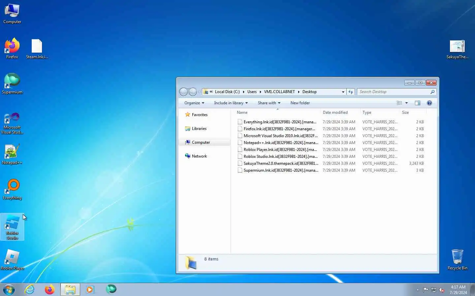
Task: Show hidden tray icons arrow
Action: tap(418, 290)
